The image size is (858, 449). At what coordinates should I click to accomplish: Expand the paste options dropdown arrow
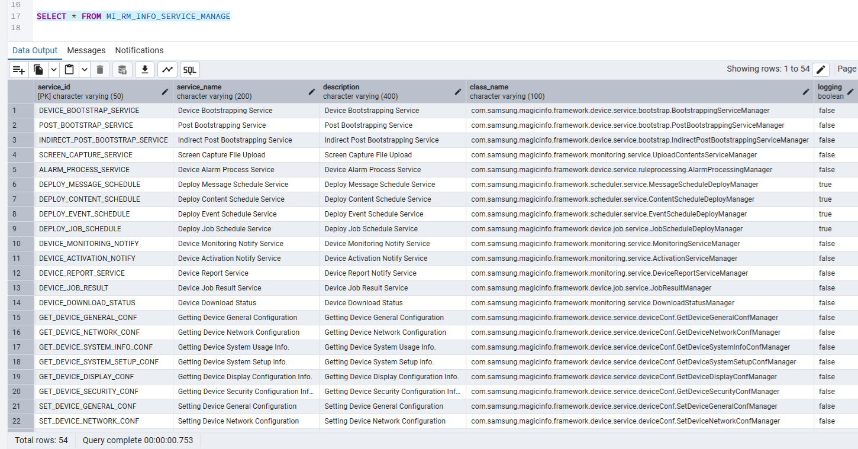tap(85, 70)
